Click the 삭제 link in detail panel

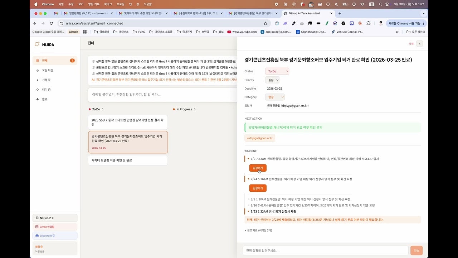coord(411,44)
